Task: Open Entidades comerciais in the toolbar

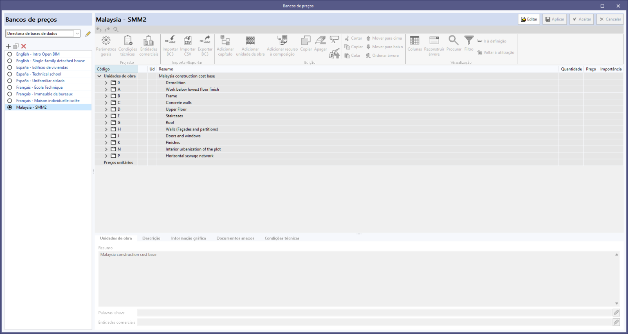Action: click(149, 45)
